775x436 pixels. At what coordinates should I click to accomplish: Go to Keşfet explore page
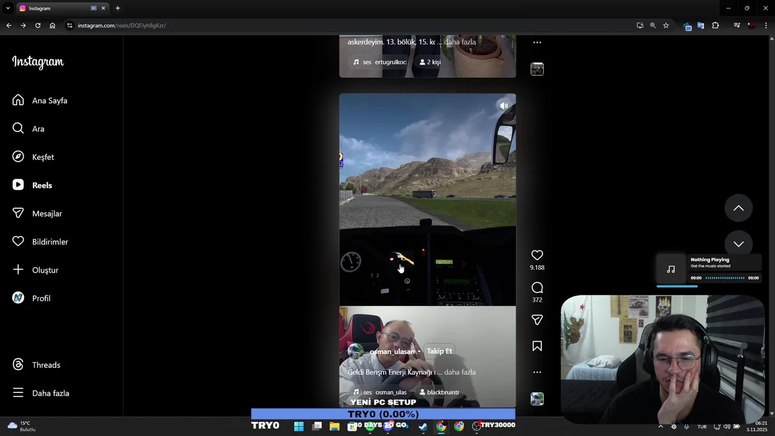[x=34, y=157]
